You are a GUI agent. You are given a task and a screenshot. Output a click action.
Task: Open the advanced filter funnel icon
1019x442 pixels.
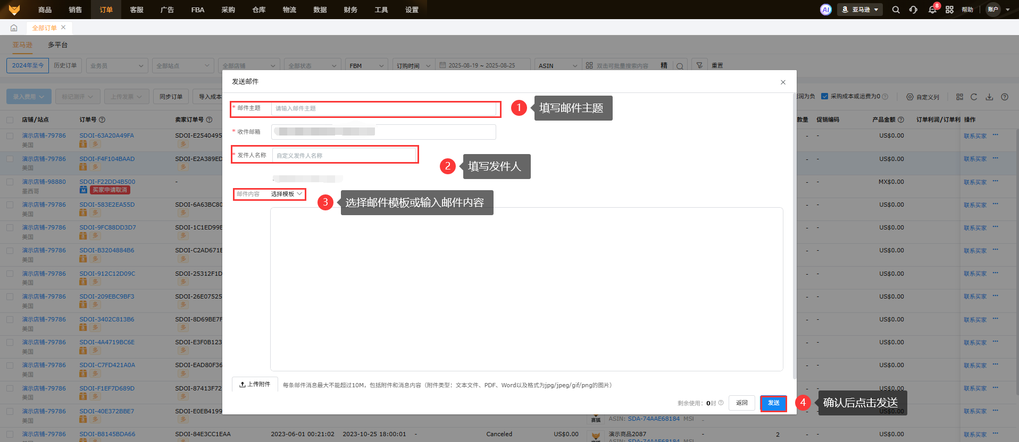(699, 65)
